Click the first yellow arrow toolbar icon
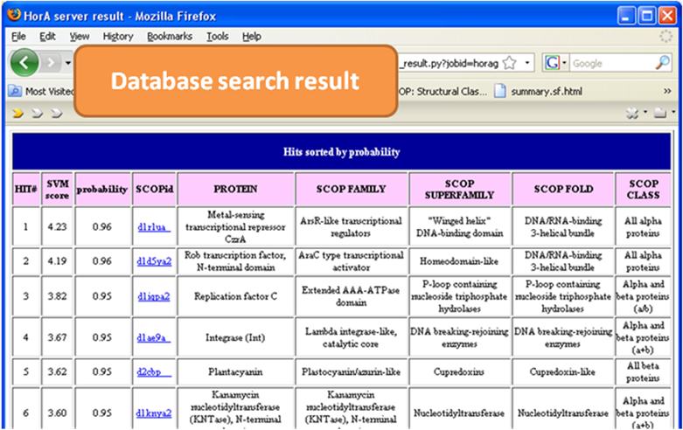 tap(17, 114)
